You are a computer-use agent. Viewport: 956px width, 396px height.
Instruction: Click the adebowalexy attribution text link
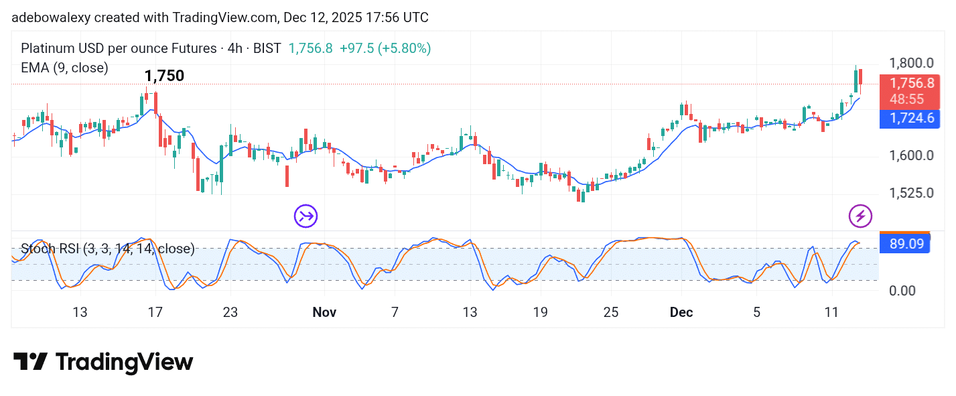pos(52,17)
